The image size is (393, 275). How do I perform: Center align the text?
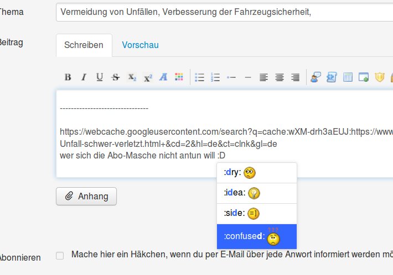pos(280,77)
